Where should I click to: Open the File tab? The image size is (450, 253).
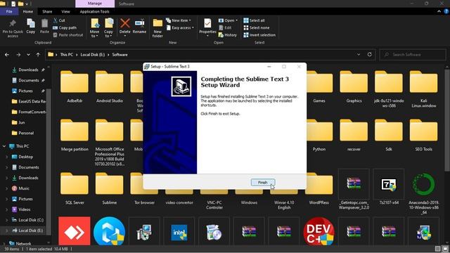(9, 11)
